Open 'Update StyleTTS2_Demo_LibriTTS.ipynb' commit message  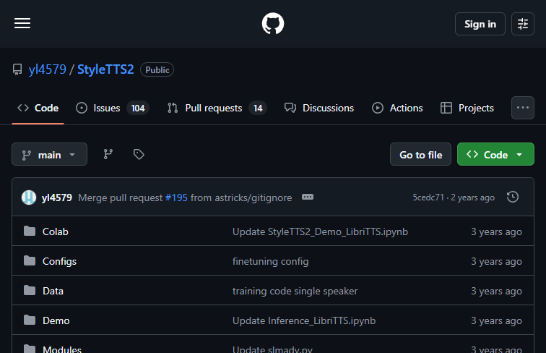(320, 231)
